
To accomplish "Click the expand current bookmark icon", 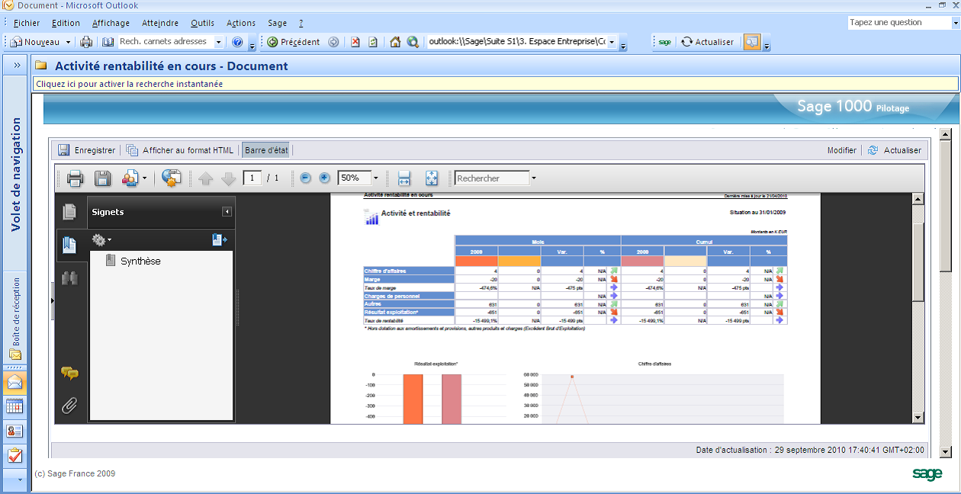I will click(220, 240).
